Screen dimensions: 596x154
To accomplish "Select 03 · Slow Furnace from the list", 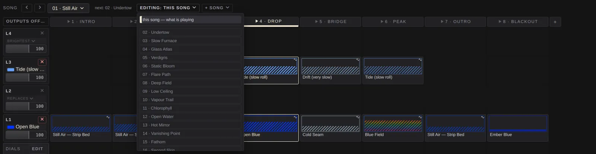I will (x=190, y=41).
